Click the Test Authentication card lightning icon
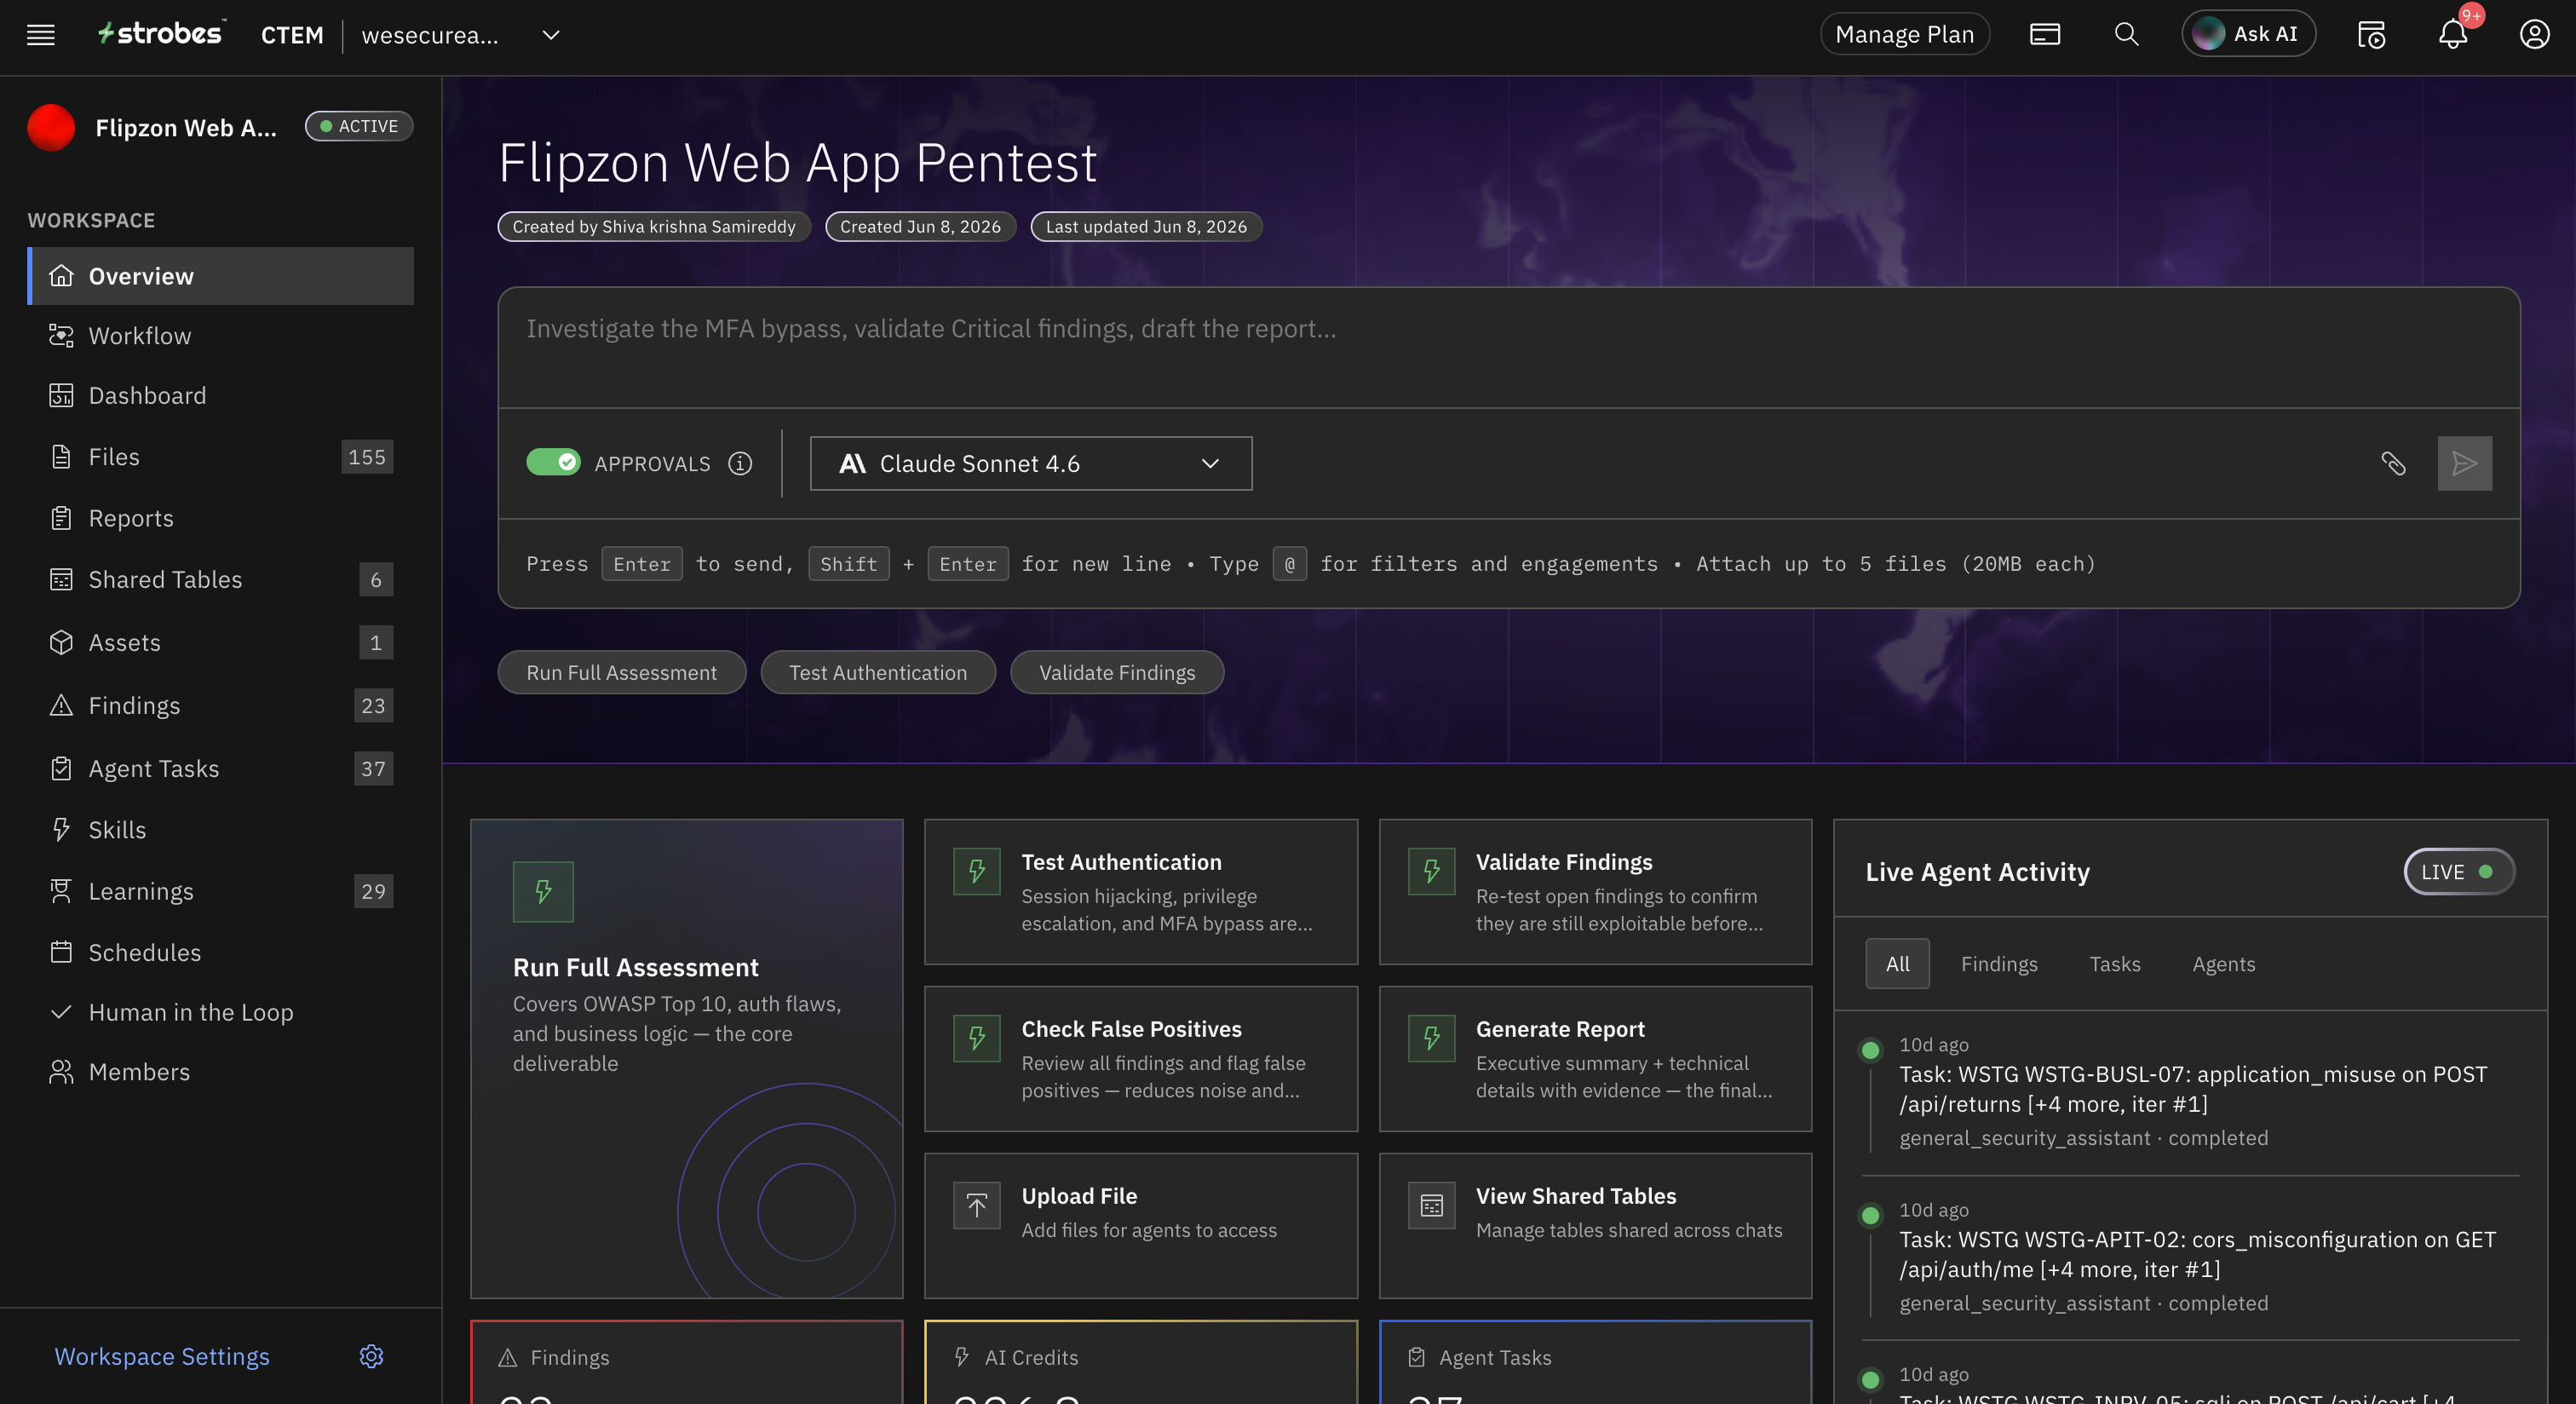 (x=977, y=871)
